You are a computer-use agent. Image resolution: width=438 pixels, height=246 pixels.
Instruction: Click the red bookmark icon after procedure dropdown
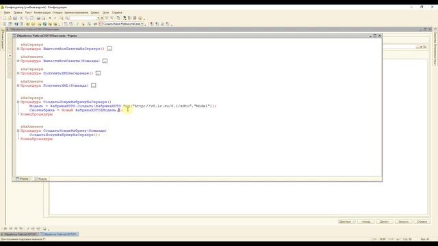tap(152, 24)
